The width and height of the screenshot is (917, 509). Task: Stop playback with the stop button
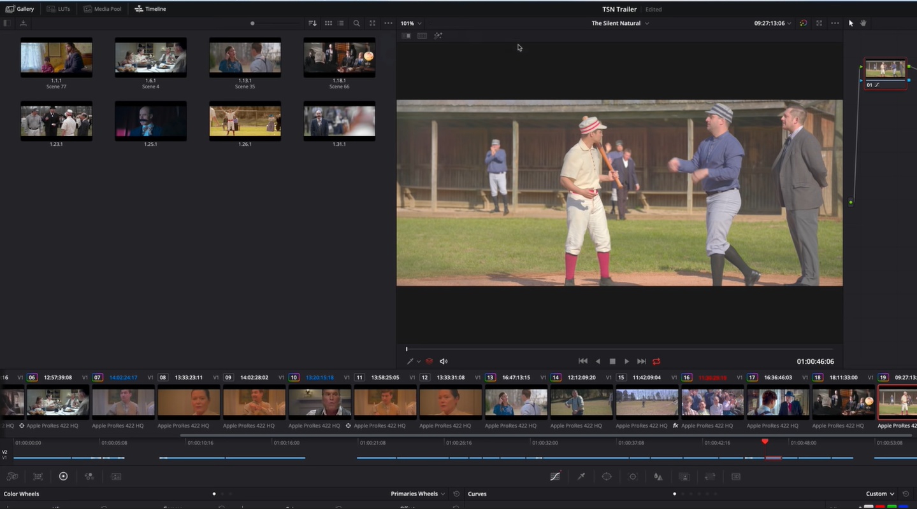[612, 361]
